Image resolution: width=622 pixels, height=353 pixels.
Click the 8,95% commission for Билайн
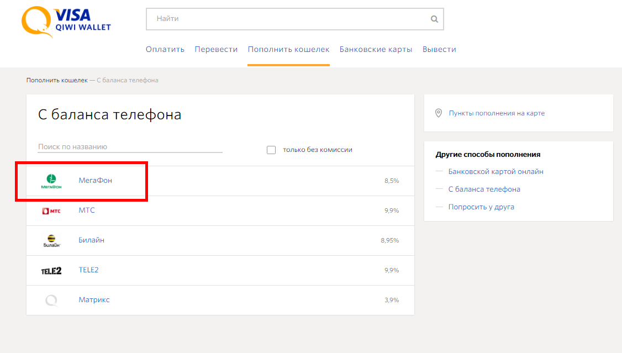390,240
